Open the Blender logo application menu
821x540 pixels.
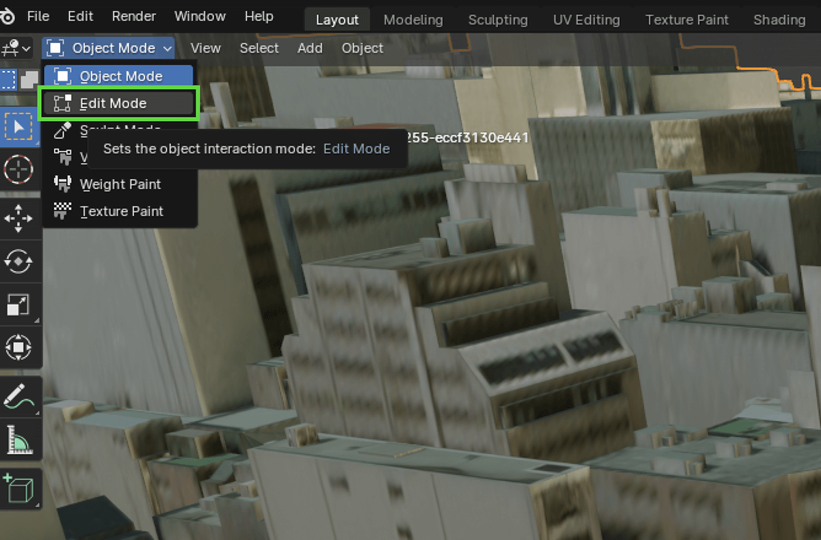(x=8, y=16)
